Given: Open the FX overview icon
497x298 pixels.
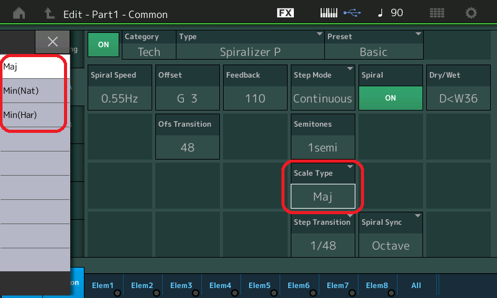Looking at the screenshot, I should click(x=285, y=13).
